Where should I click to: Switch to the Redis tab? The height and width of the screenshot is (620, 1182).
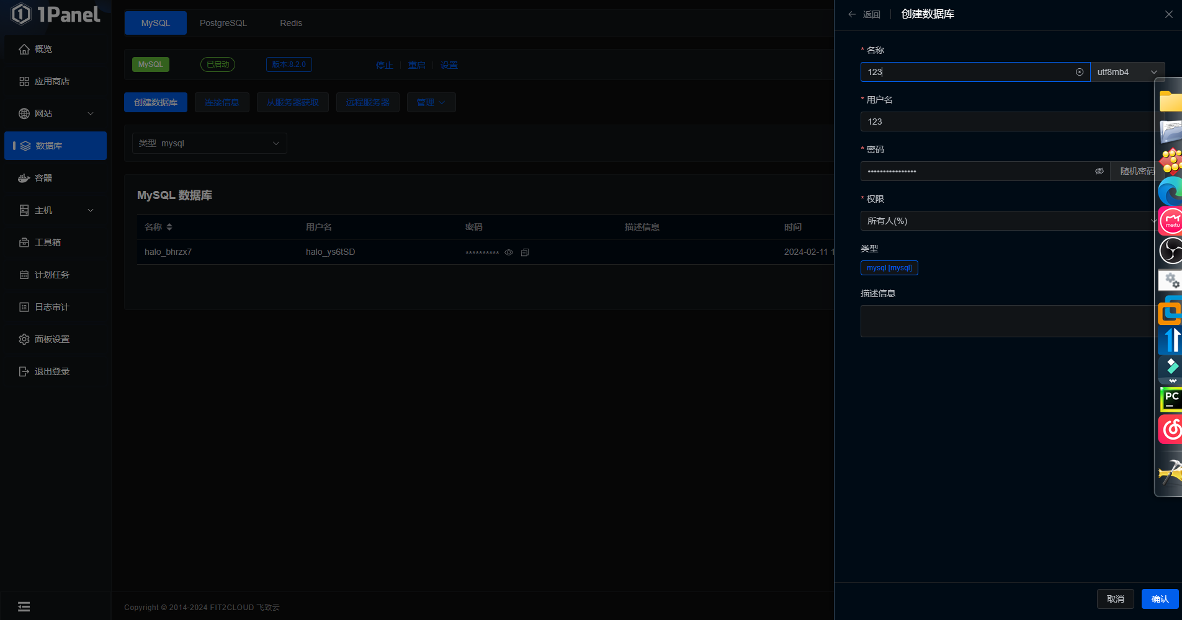point(290,23)
